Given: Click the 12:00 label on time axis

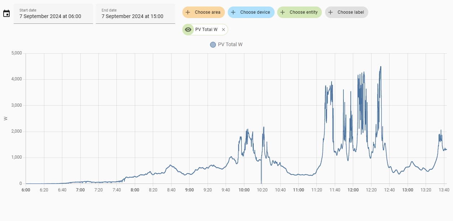Looking at the screenshot, I should pos(353,190).
